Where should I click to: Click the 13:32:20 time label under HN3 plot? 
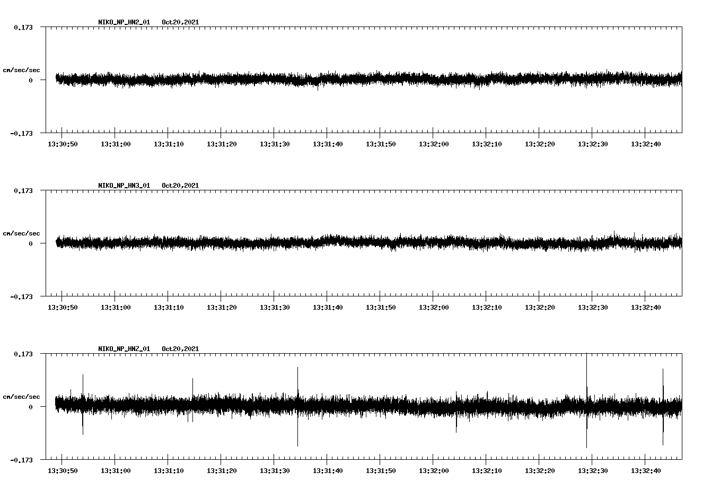click(540, 308)
